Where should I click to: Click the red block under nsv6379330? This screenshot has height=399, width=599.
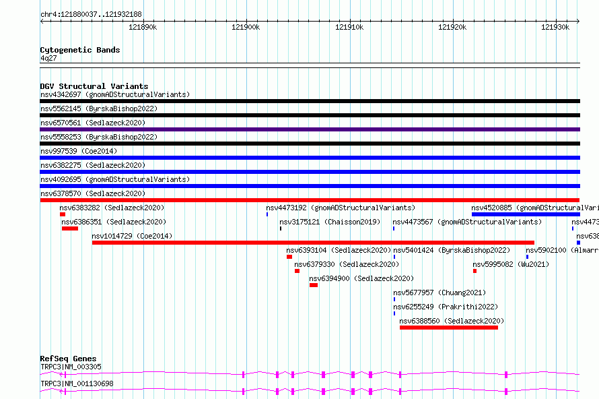[297, 271]
